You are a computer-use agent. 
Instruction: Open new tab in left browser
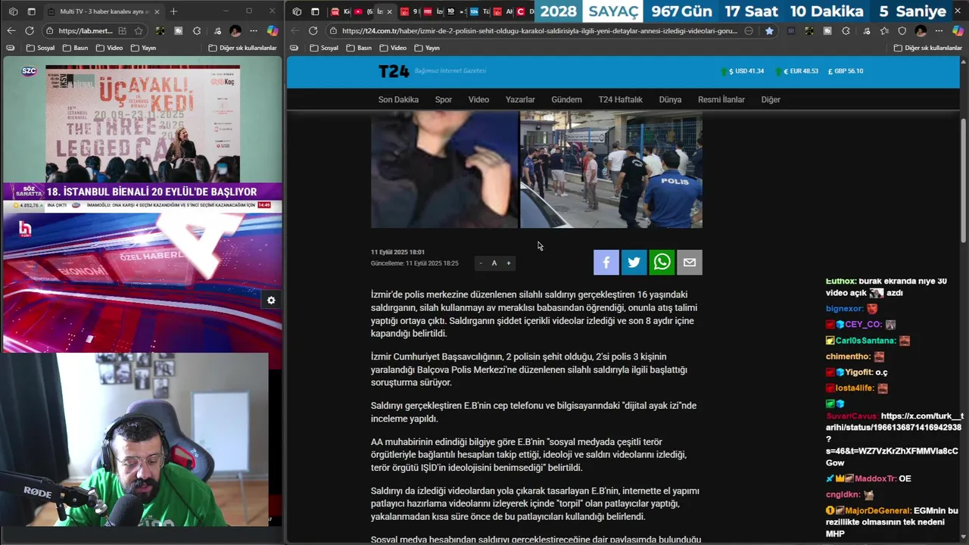point(173,11)
